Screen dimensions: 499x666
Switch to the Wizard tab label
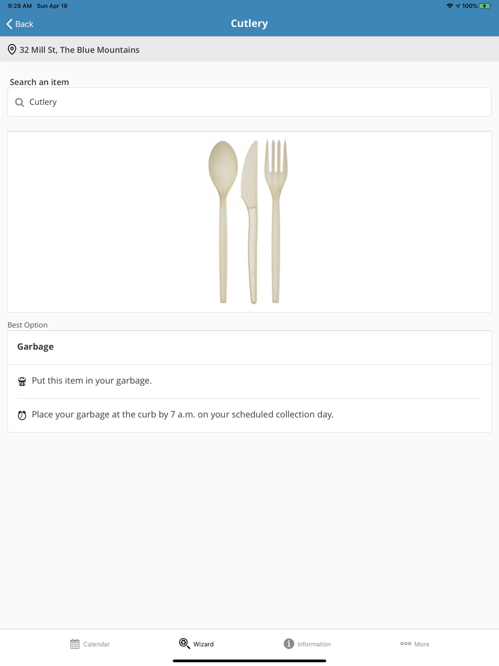click(204, 644)
